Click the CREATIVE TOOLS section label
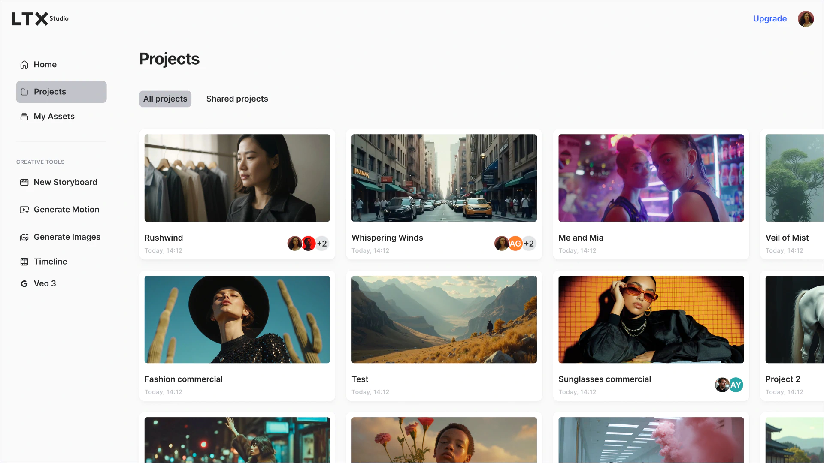Image resolution: width=824 pixels, height=463 pixels. 40,162
